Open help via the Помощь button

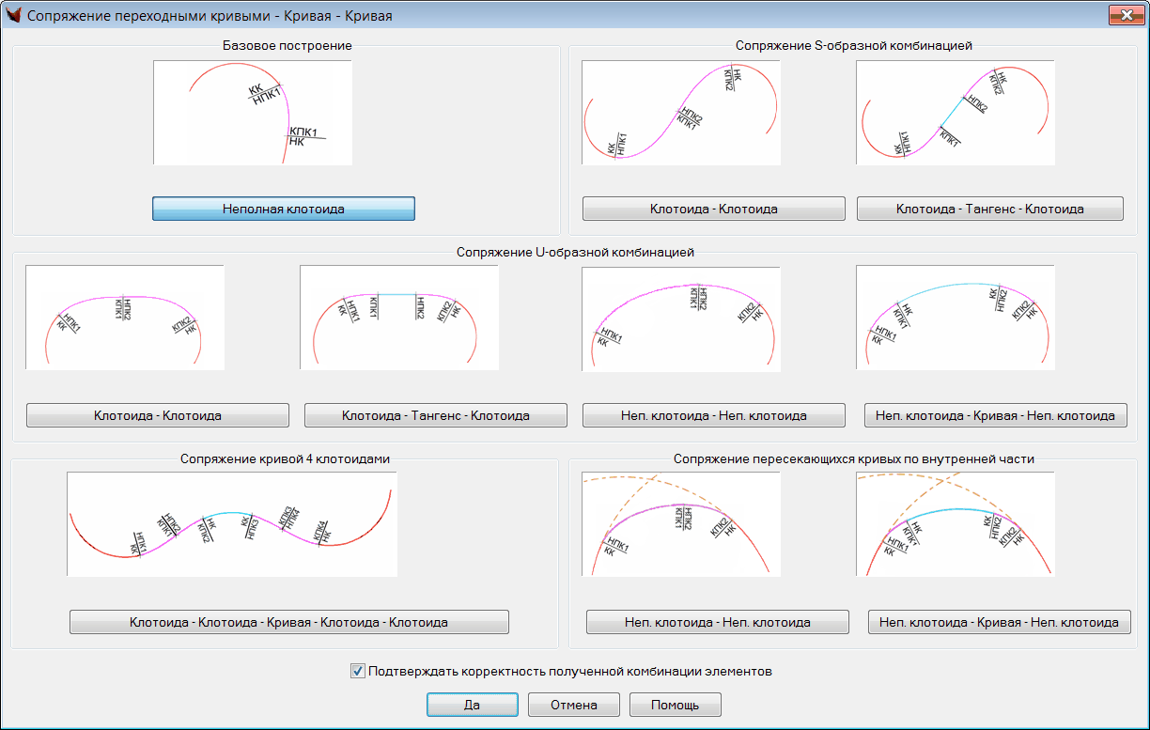pos(676,705)
